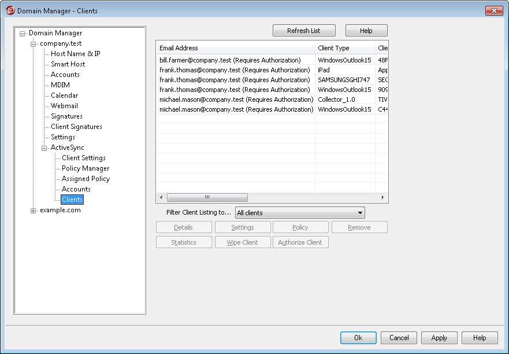Collapse the ActiveSync tree branch
The height and width of the screenshot is (354, 509).
point(44,148)
